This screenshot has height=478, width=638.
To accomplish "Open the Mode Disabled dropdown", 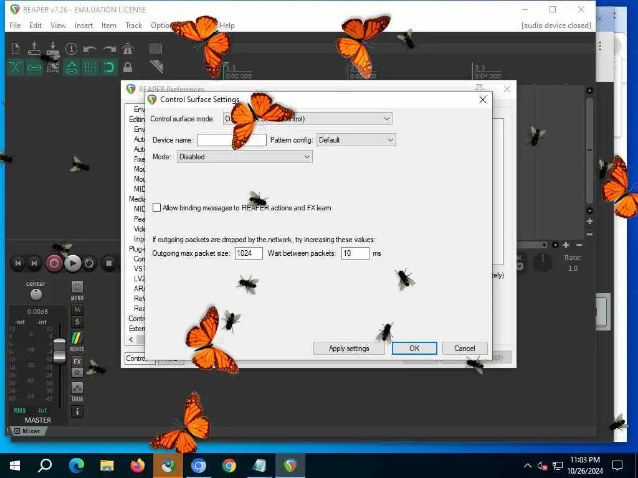I will click(x=244, y=157).
